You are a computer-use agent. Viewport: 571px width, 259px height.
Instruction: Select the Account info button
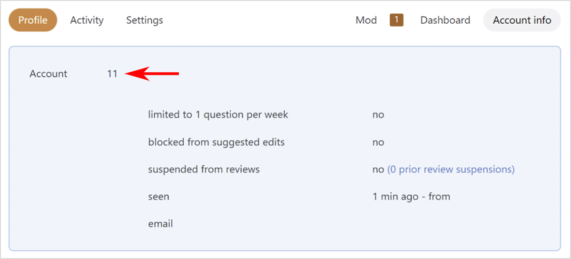[x=522, y=20]
